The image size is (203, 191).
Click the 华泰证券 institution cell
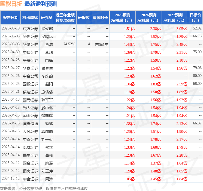point(31,68)
